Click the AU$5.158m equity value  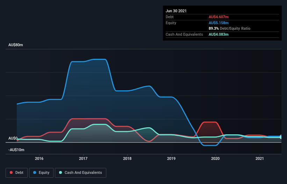(218, 23)
